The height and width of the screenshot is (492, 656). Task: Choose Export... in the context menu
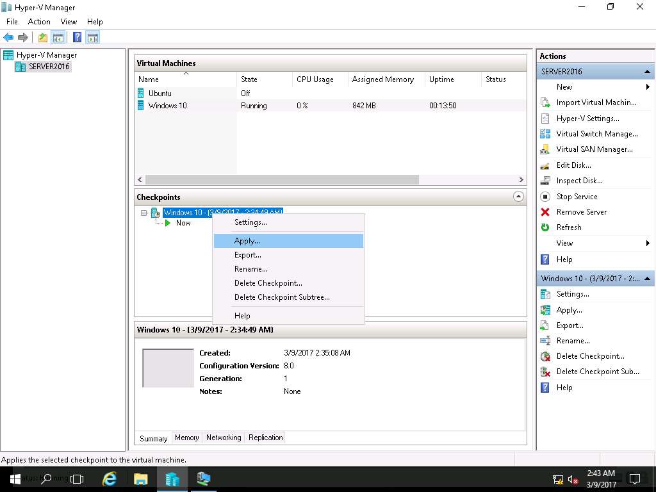pos(288,255)
